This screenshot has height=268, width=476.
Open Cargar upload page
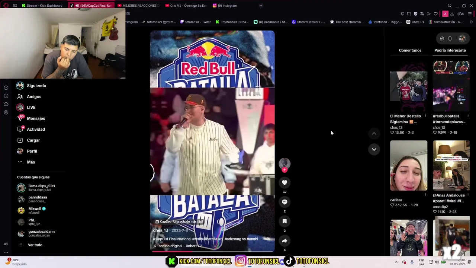pos(28,140)
